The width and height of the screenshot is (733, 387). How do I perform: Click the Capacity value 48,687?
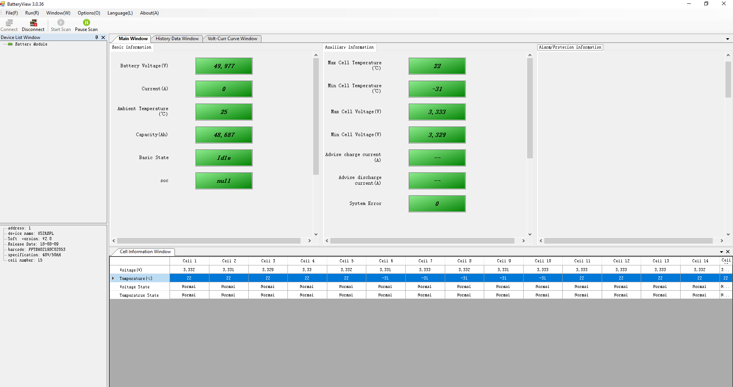click(x=224, y=135)
